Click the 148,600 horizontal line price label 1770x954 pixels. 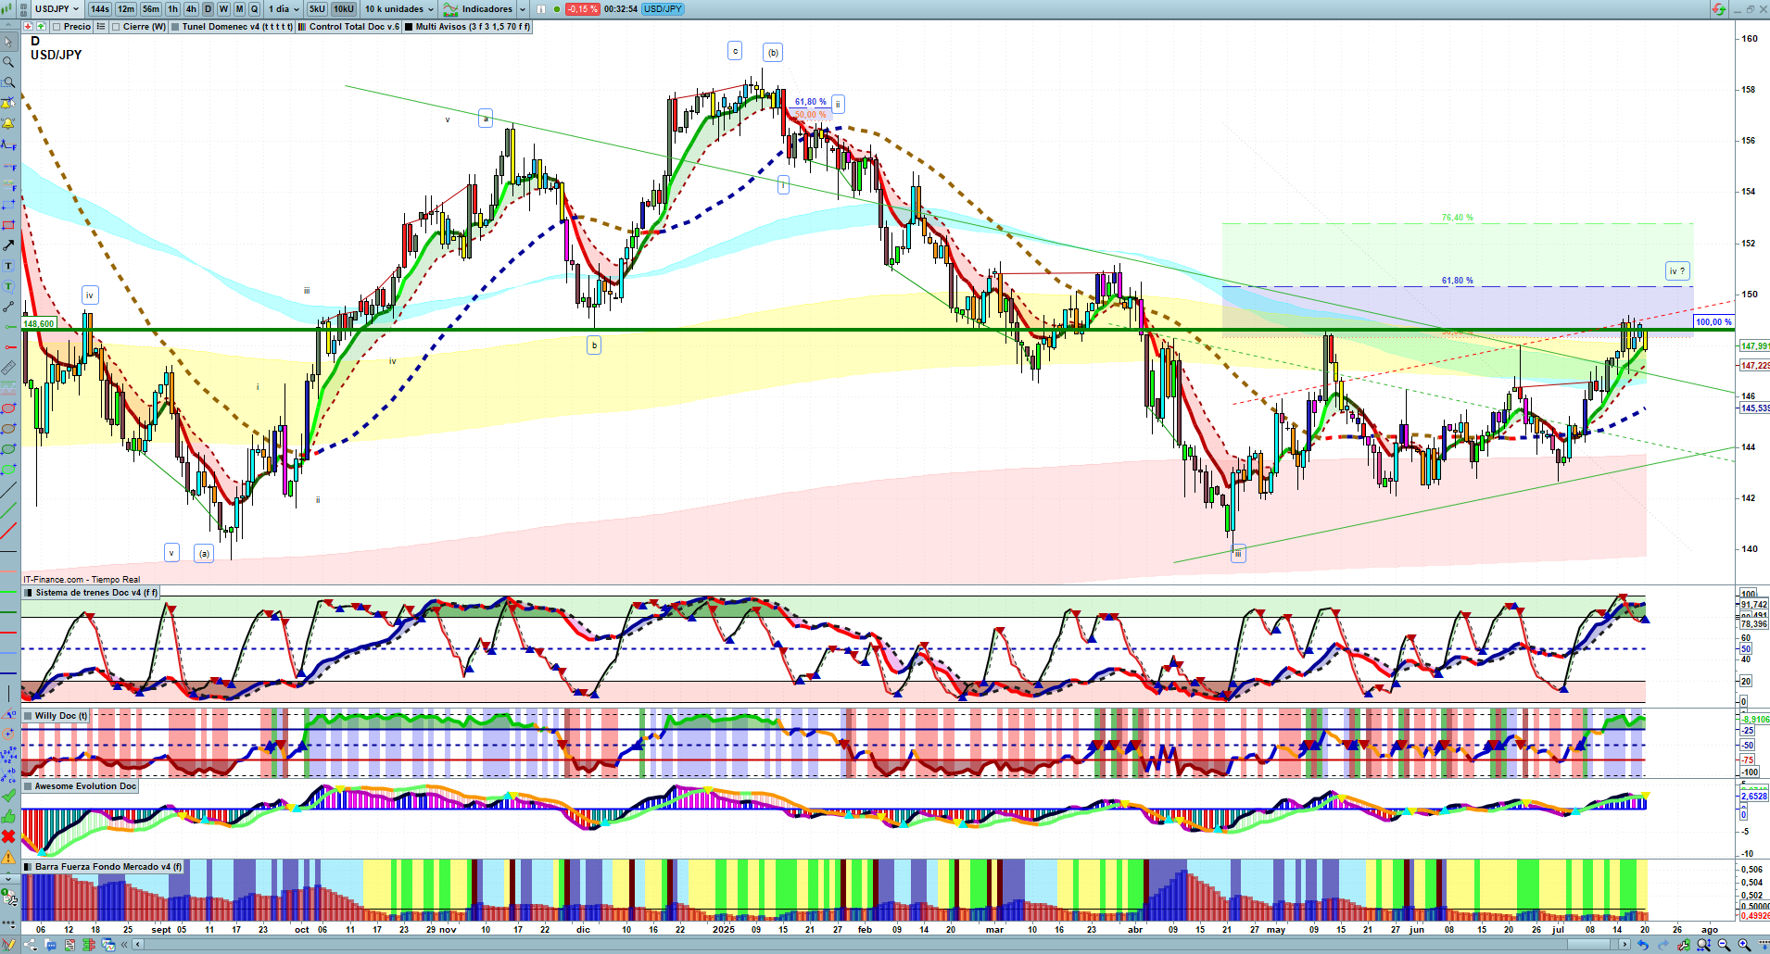pyautogui.click(x=39, y=324)
